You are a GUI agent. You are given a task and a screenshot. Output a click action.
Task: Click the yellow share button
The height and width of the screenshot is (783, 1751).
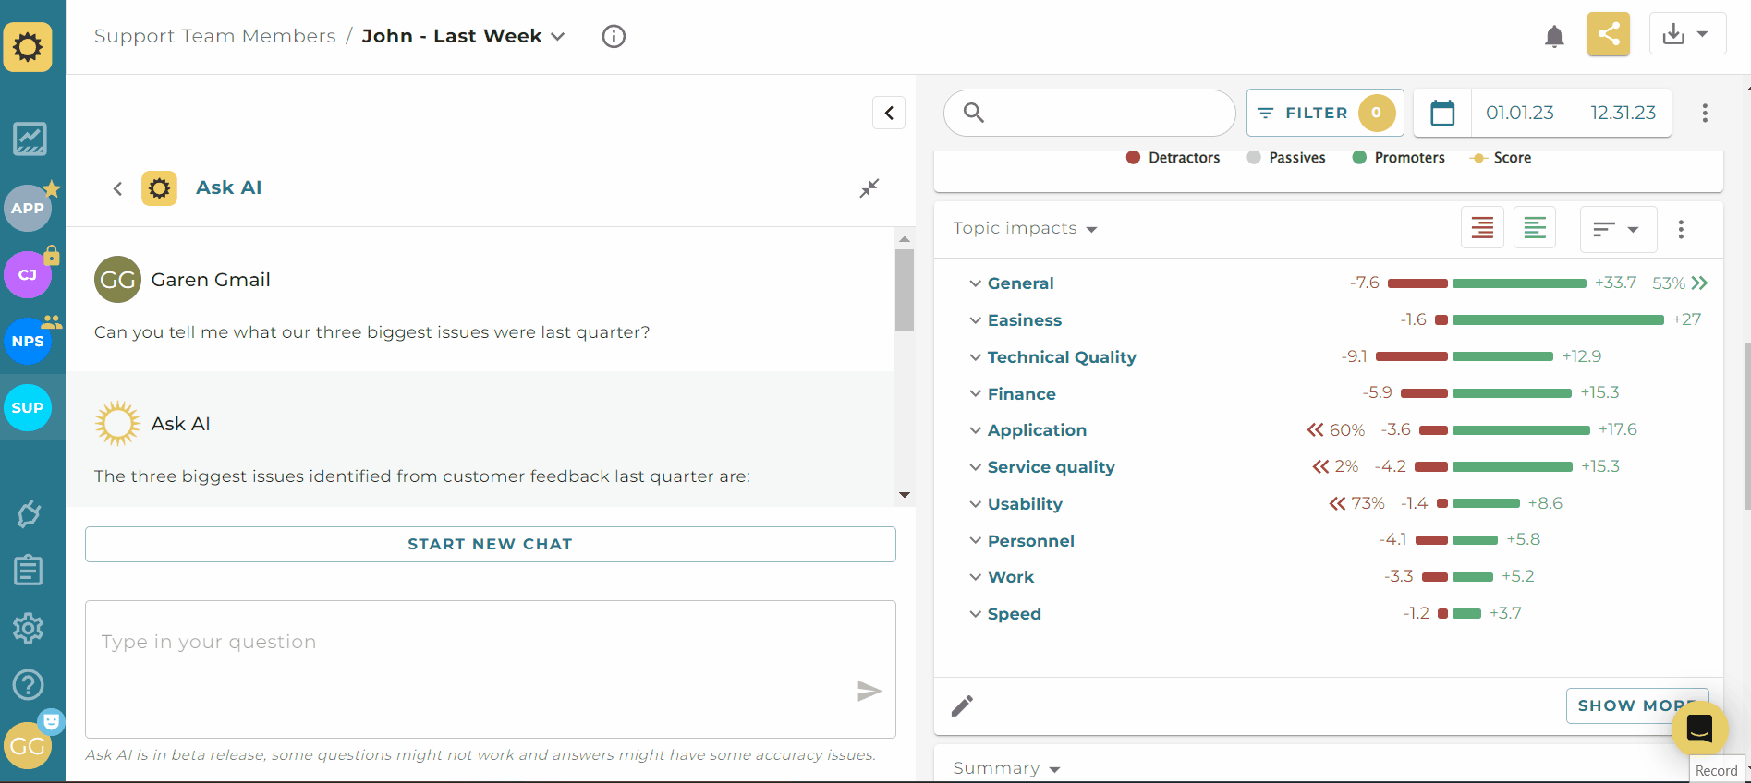pos(1609,34)
